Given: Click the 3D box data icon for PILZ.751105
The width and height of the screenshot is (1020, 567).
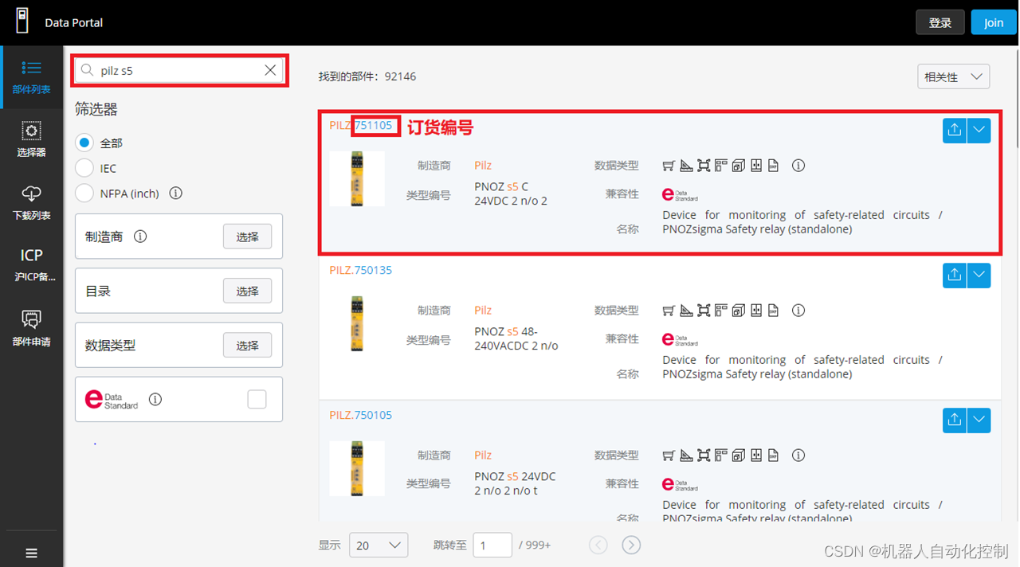Looking at the screenshot, I should [x=739, y=166].
